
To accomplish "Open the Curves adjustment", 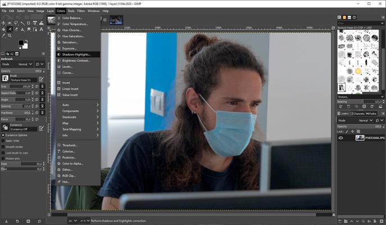I will pyautogui.click(x=78, y=73).
